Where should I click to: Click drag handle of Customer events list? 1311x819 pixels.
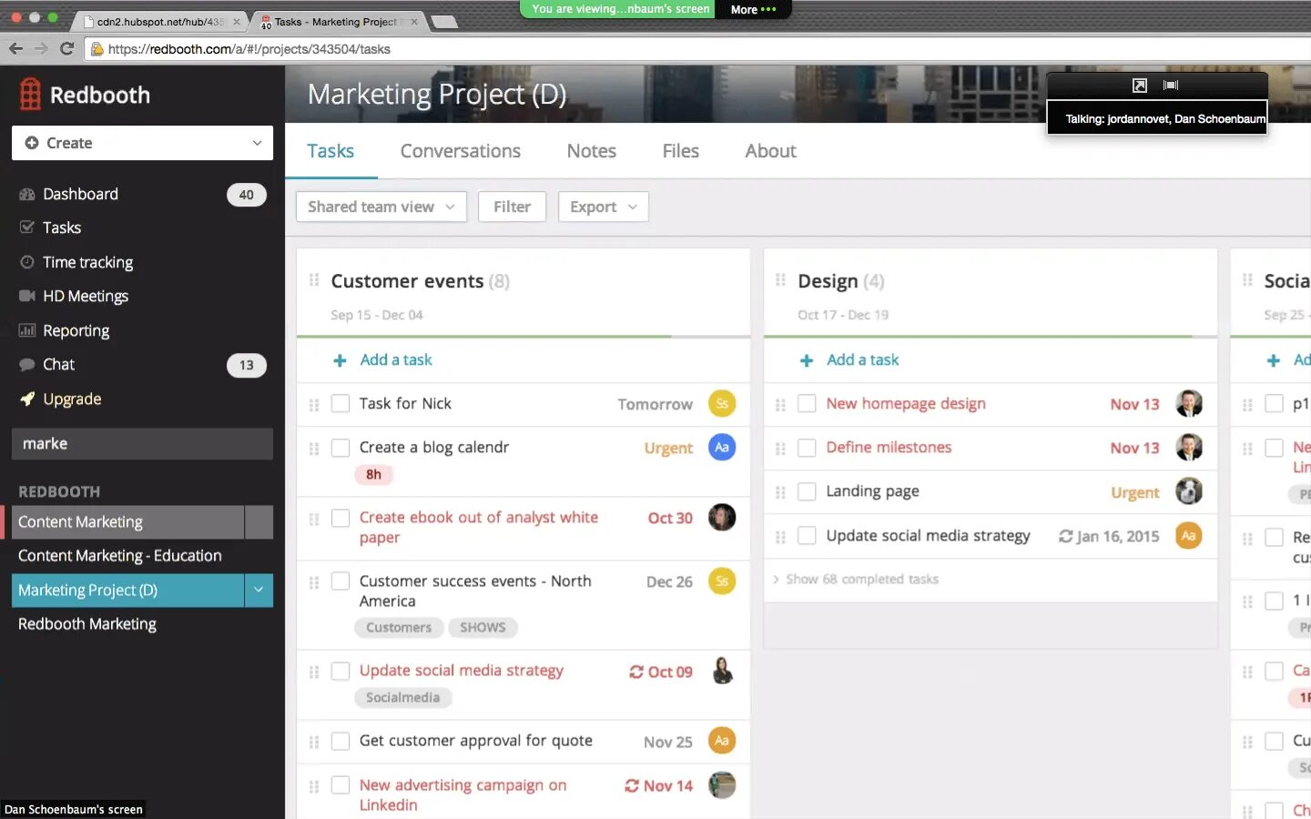(x=314, y=280)
